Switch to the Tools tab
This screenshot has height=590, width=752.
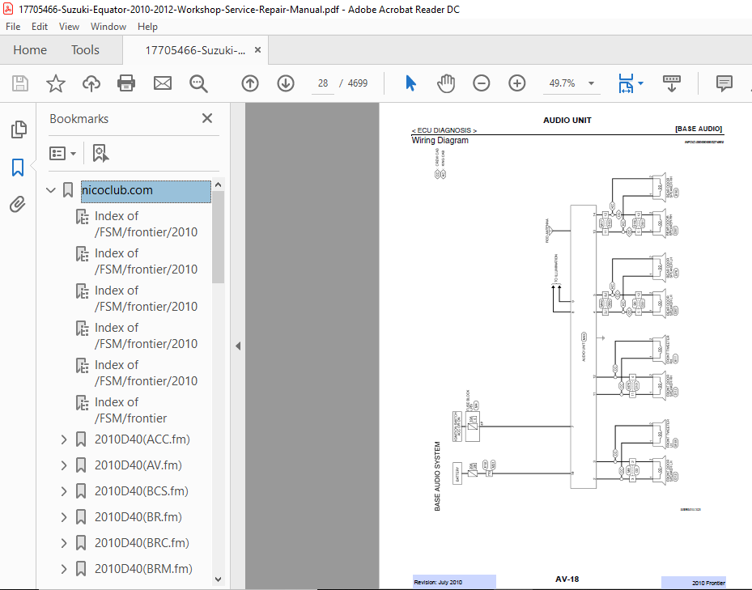coord(85,50)
